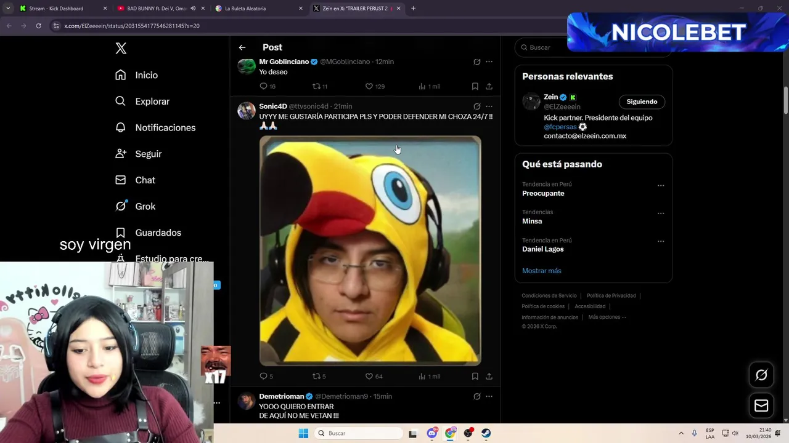789x443 pixels.
Task: Open Política de Privacidad link
Action: pos(611,296)
